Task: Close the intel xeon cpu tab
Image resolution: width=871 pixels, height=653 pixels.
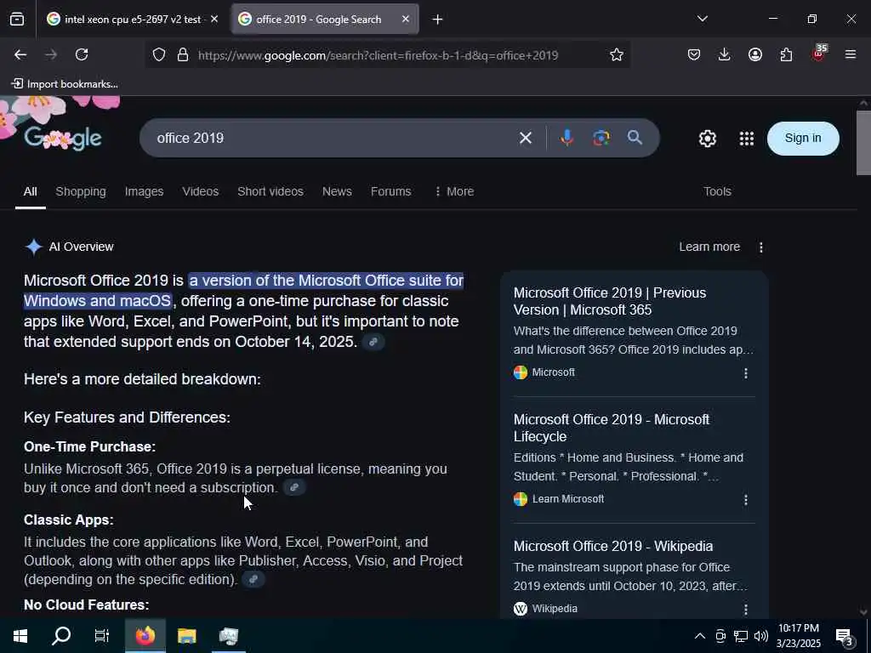Action: [214, 19]
